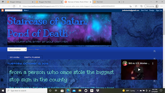165x93 pixels.
Task: Show hidden system tray icons
Action: (x=138, y=91)
